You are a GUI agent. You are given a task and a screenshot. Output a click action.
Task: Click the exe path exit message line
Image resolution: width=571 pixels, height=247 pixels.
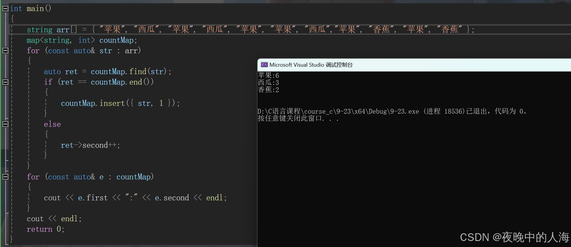point(392,111)
